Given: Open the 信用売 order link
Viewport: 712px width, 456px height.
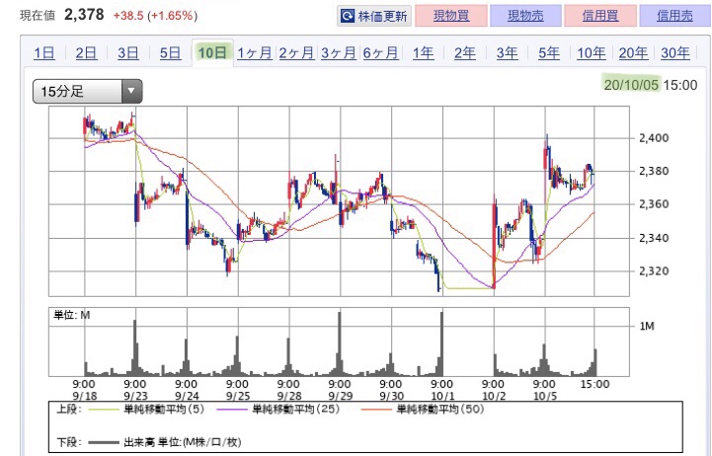Looking at the screenshot, I should pos(674,16).
